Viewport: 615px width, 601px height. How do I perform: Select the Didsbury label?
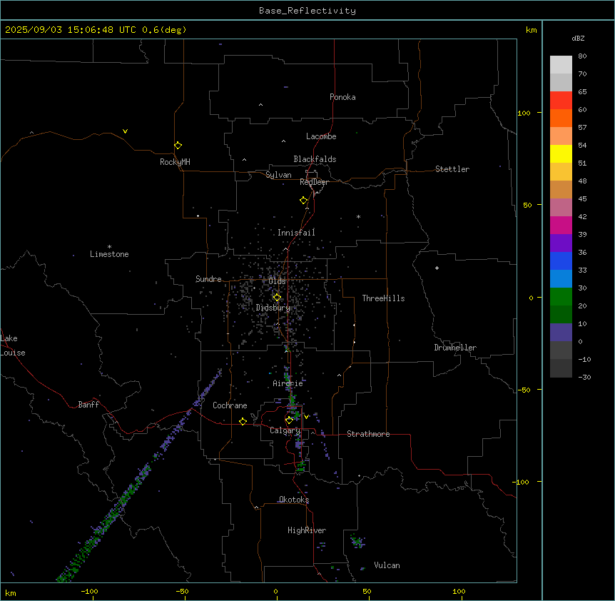273,308
